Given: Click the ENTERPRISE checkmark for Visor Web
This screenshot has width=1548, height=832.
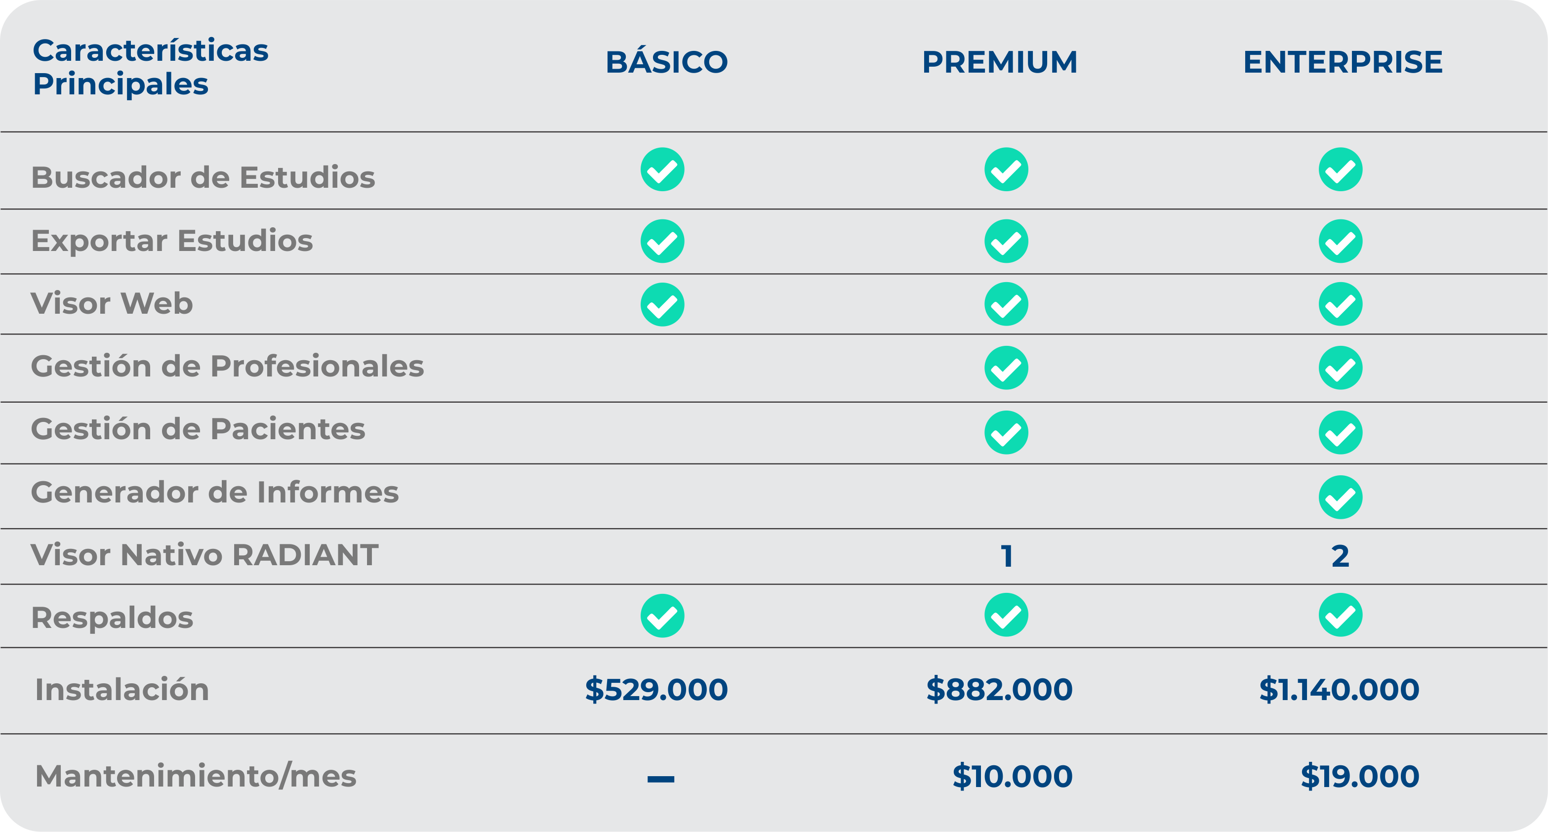Looking at the screenshot, I should [1340, 304].
